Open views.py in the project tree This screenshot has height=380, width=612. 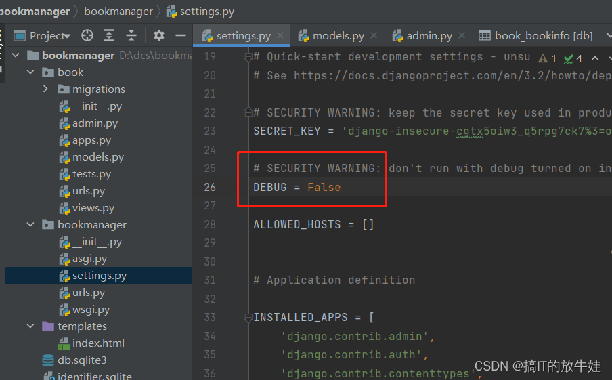click(87, 208)
